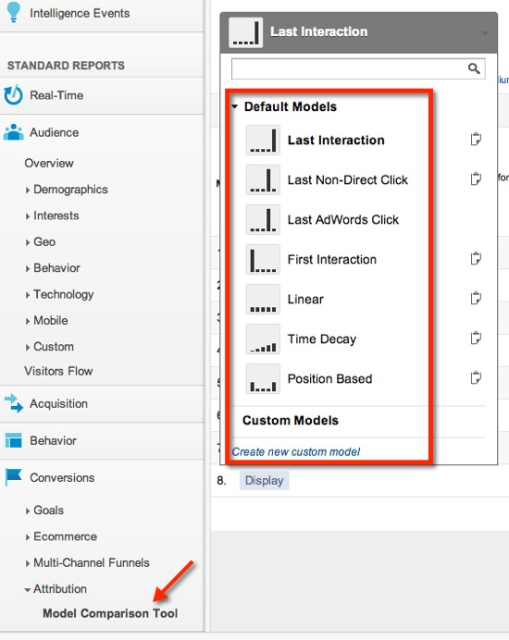This screenshot has width=509, height=640.
Task: Copy the Last Interaction model icon
Action: (x=476, y=140)
